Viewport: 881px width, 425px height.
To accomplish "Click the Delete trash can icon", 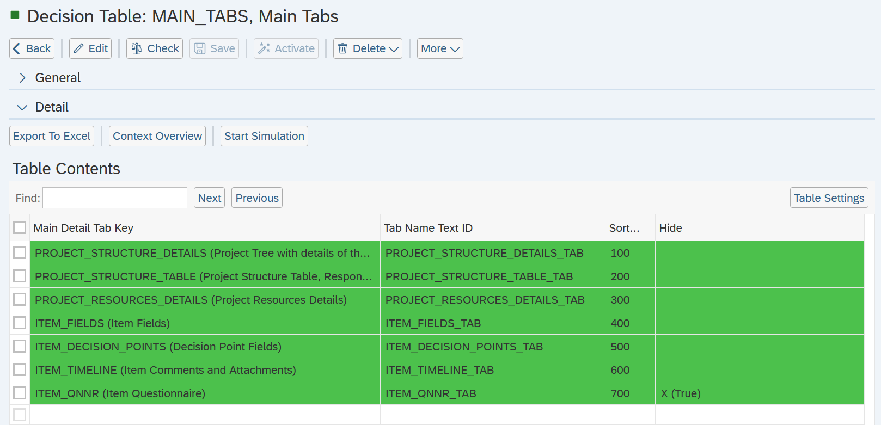I will [342, 48].
